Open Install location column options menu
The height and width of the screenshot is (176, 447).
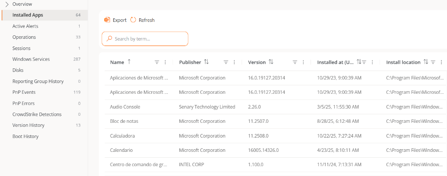tap(441, 62)
